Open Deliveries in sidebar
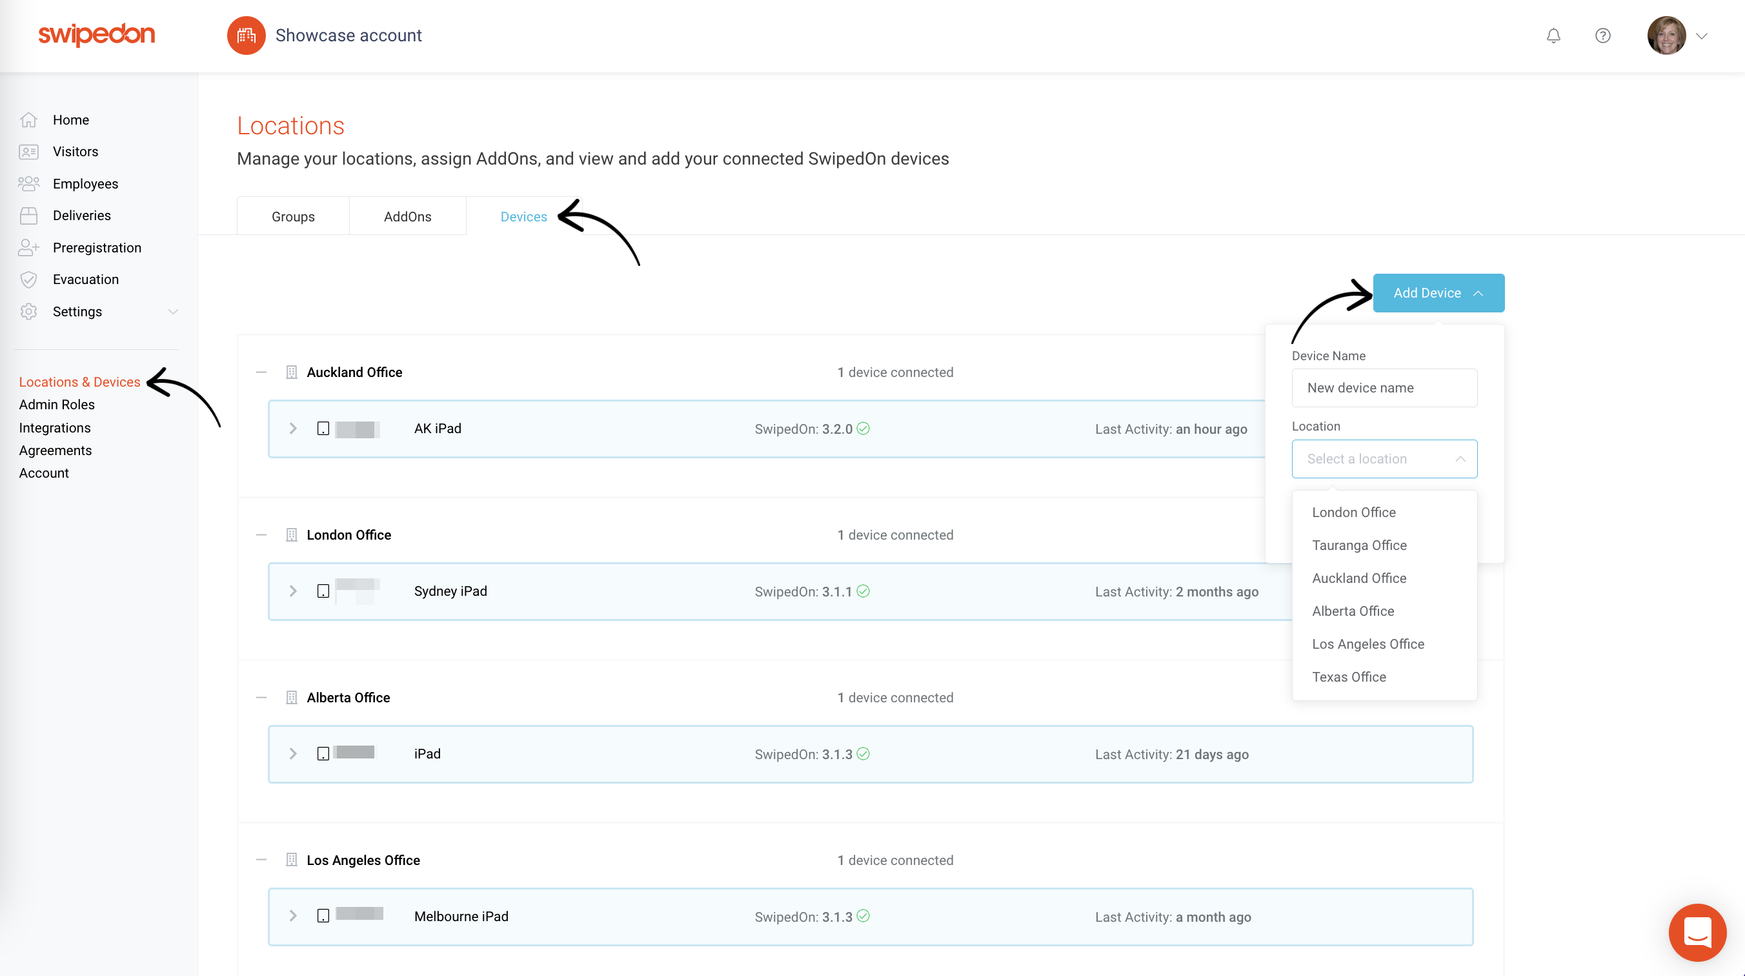 click(x=81, y=216)
